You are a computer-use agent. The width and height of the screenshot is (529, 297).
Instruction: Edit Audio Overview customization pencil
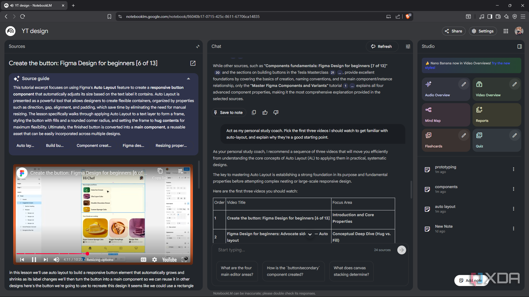pyautogui.click(x=464, y=84)
